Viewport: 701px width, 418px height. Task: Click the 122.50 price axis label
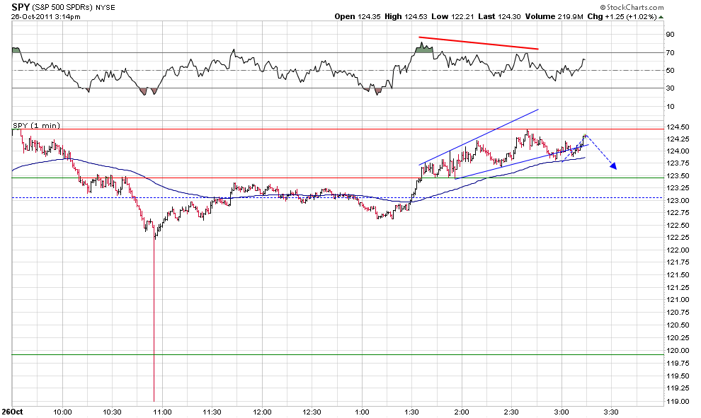(x=678, y=225)
